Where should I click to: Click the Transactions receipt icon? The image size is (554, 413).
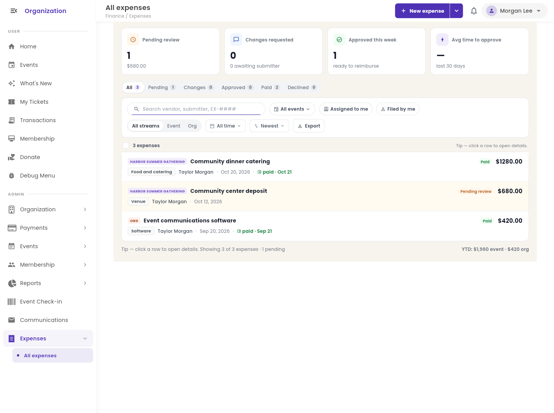pos(12,120)
